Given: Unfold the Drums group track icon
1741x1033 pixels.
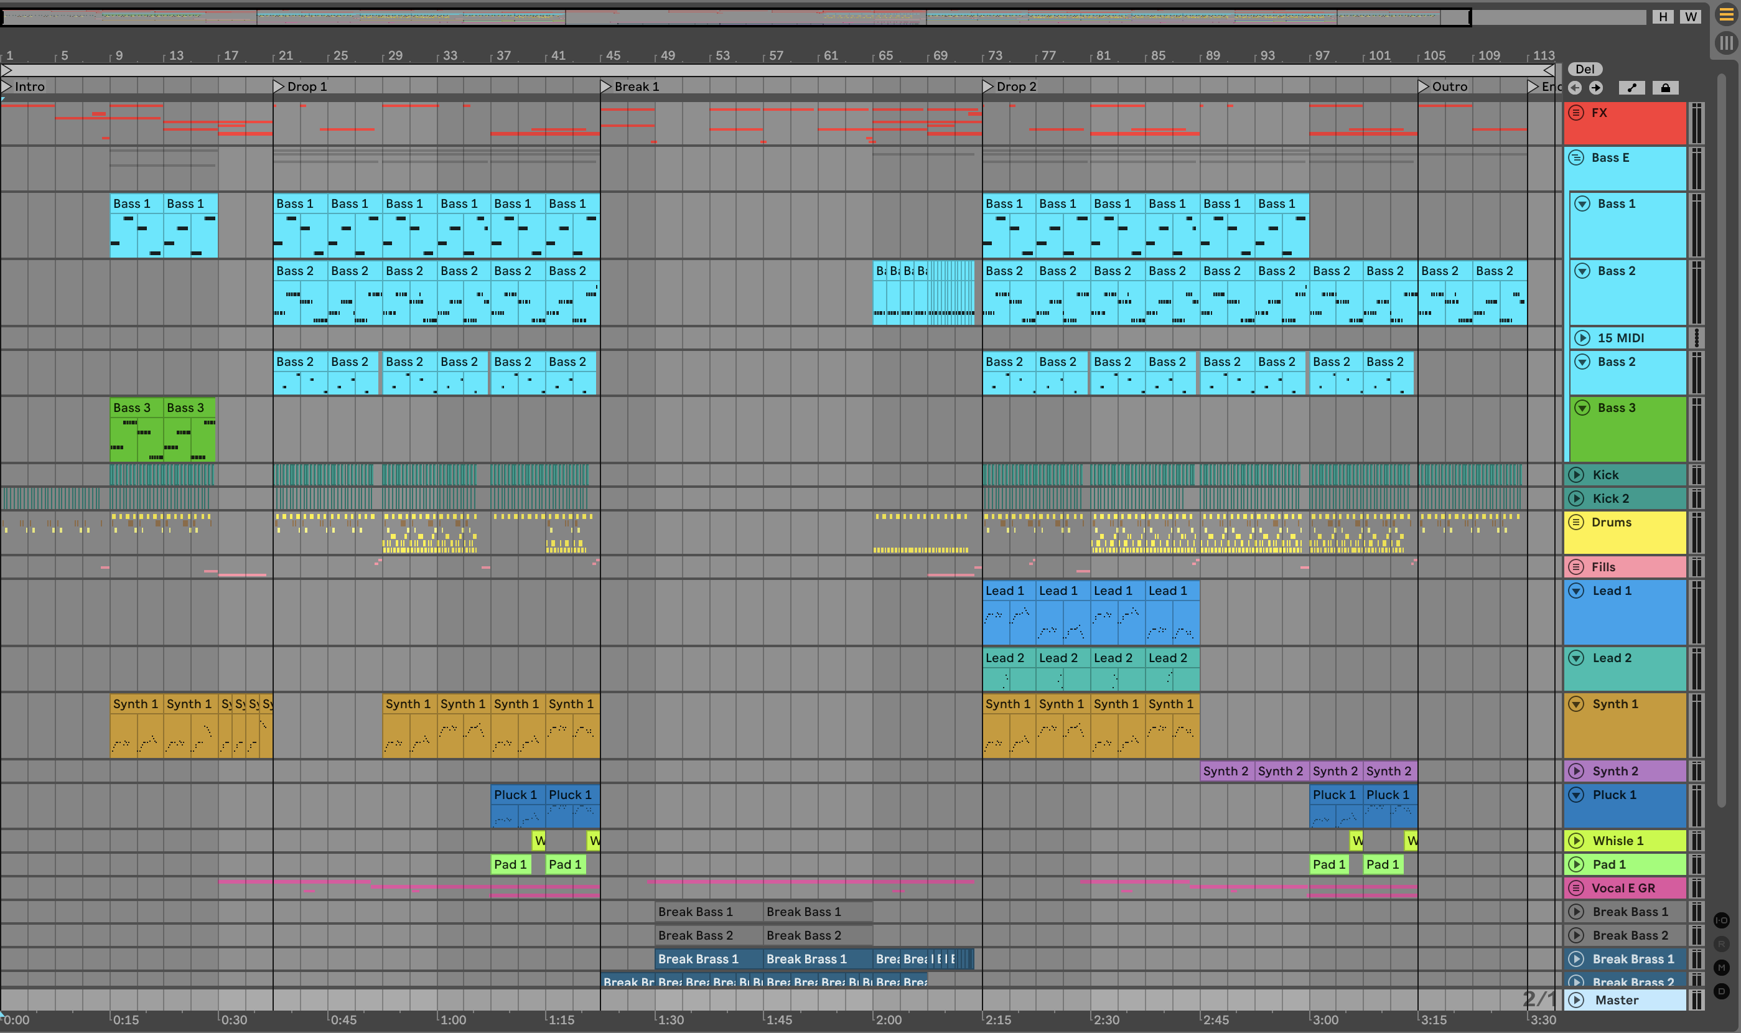Looking at the screenshot, I should (1577, 522).
